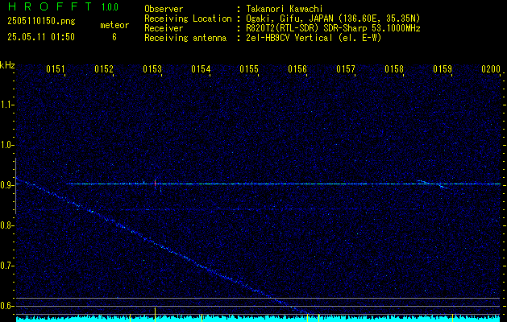Click the red echo spike at 0153
Viewport: 507px width, 322px height.
156,183
